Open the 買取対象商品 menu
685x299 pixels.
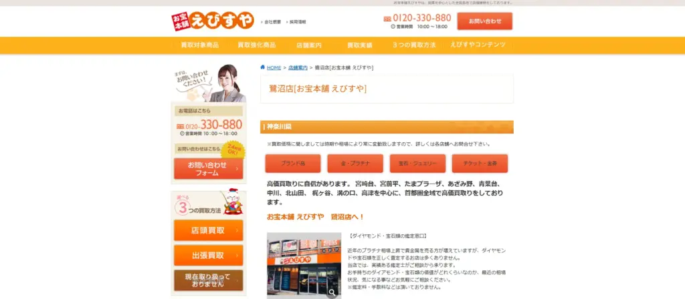[x=199, y=45]
